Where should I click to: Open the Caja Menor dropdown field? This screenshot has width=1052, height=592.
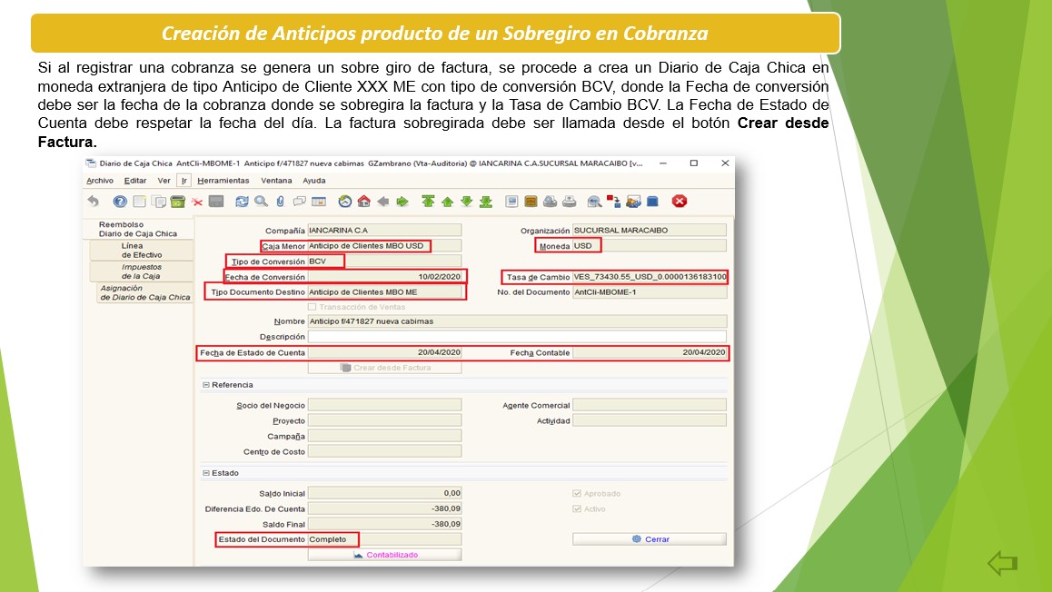[x=384, y=246]
